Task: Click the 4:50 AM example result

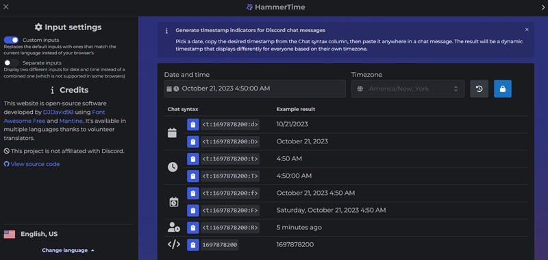Action: pyautogui.click(x=289, y=158)
